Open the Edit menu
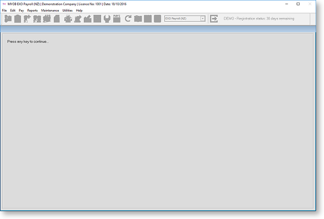This screenshot has width=324, height=219. 13,11
